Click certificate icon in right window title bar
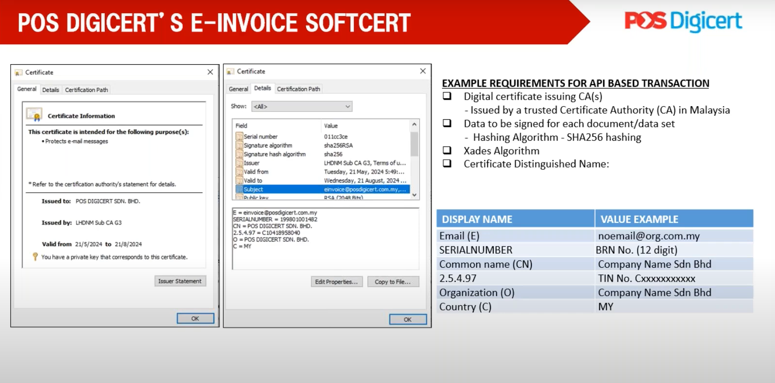 (x=231, y=72)
